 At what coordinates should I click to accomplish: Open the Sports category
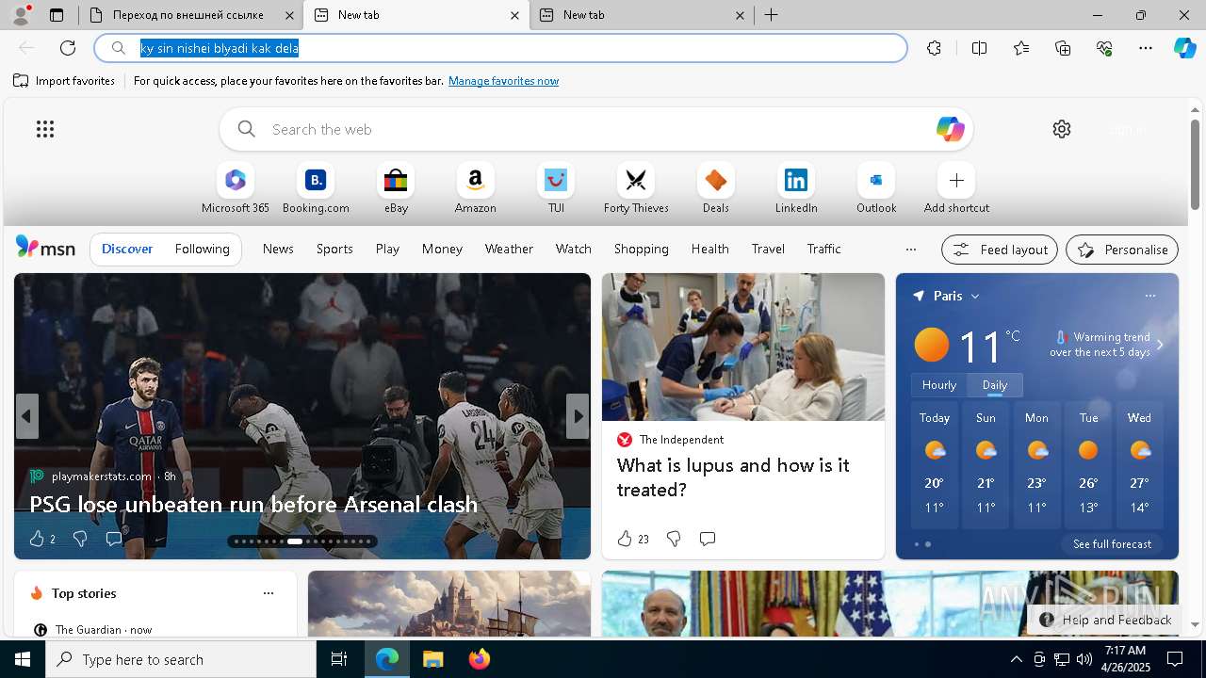334,249
